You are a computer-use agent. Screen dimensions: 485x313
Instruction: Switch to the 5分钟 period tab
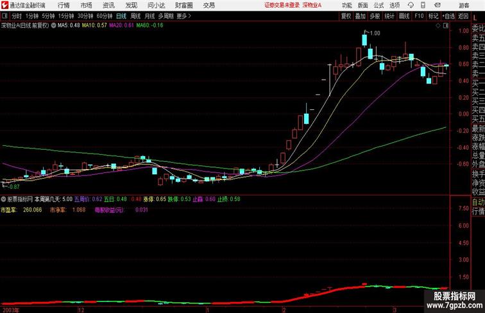tap(48, 16)
